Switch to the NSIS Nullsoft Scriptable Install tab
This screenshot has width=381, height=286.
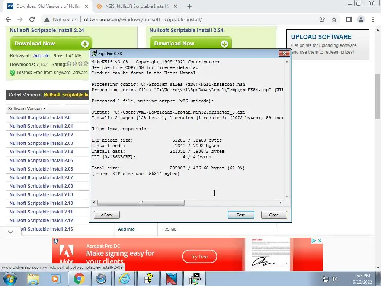pyautogui.click(x=137, y=7)
